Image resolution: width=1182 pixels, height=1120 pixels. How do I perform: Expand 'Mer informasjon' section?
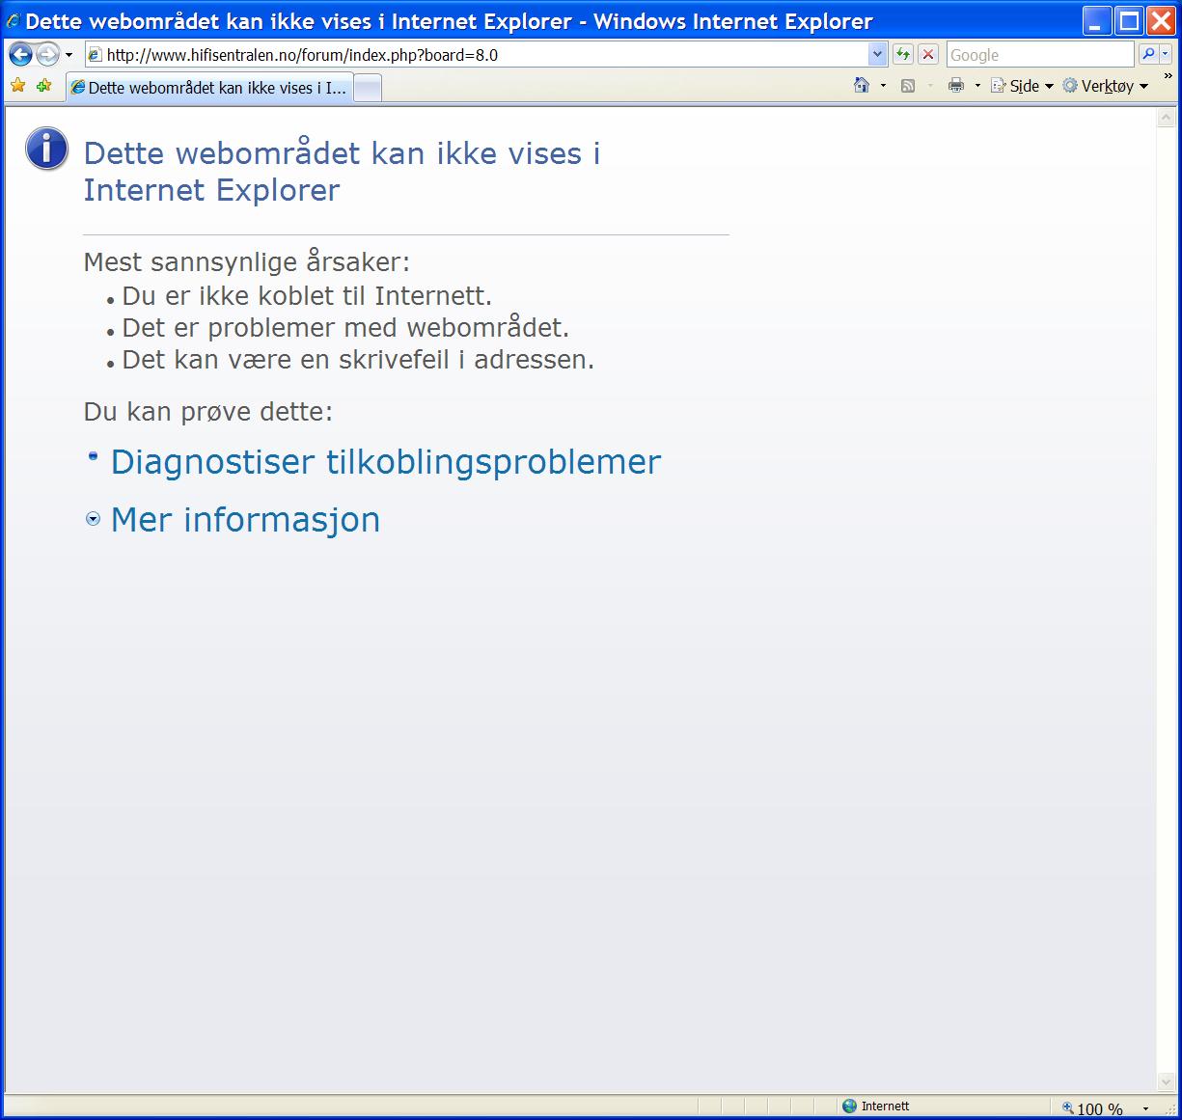tap(245, 520)
